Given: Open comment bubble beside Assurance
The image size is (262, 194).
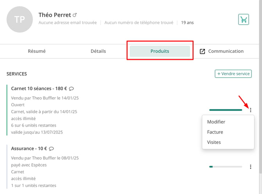Looking at the screenshot, I should click(52, 149).
